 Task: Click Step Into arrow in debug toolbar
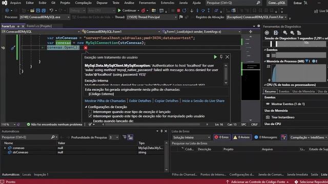point(197,10)
